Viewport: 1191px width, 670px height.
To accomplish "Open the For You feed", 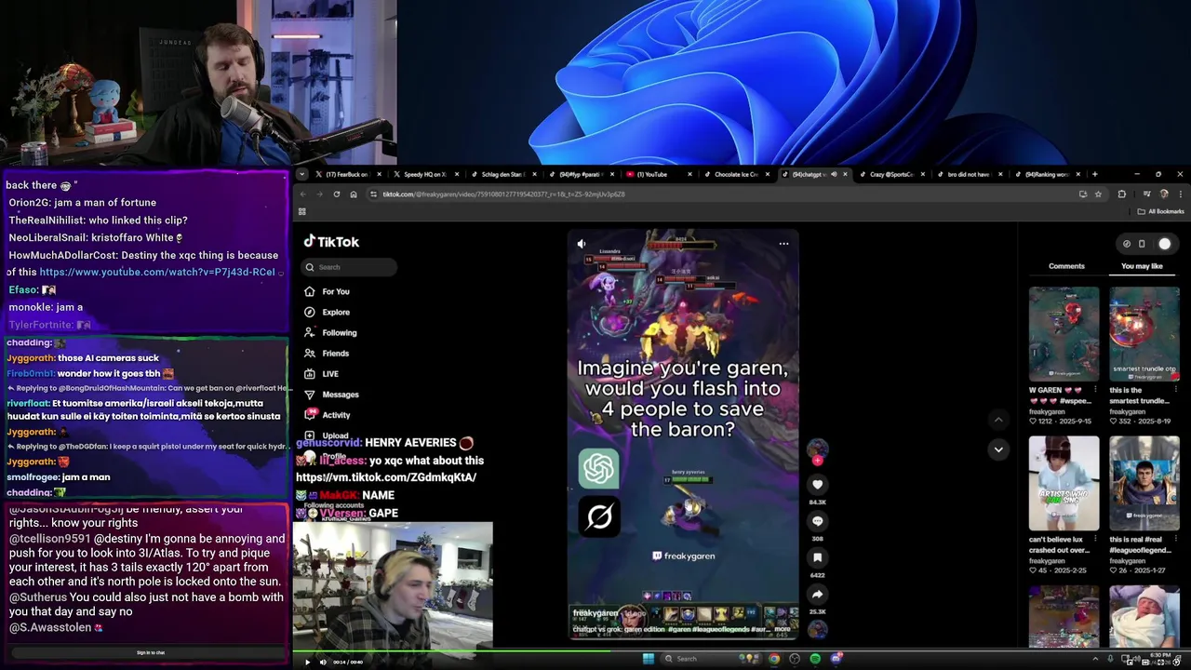I will pos(327,291).
